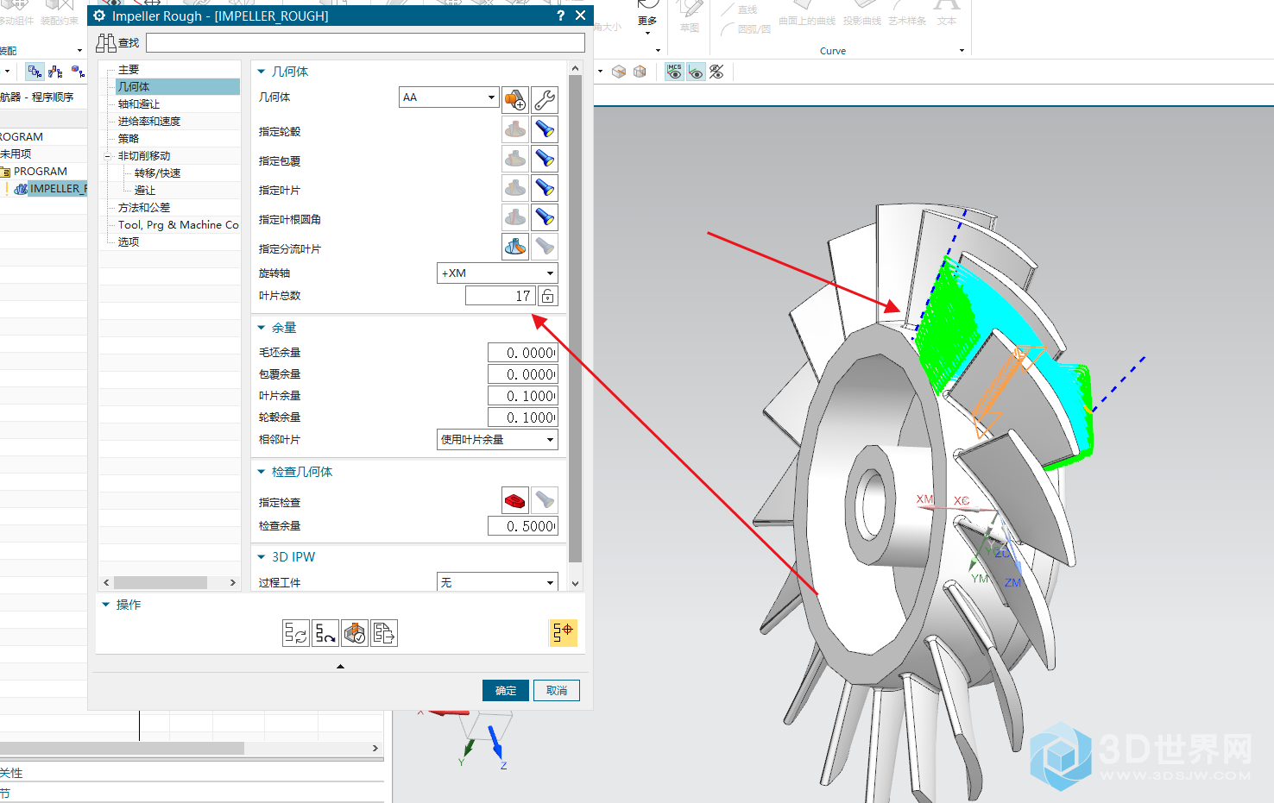Collapse the 操作 section
1274x803 pixels.
[x=106, y=605]
